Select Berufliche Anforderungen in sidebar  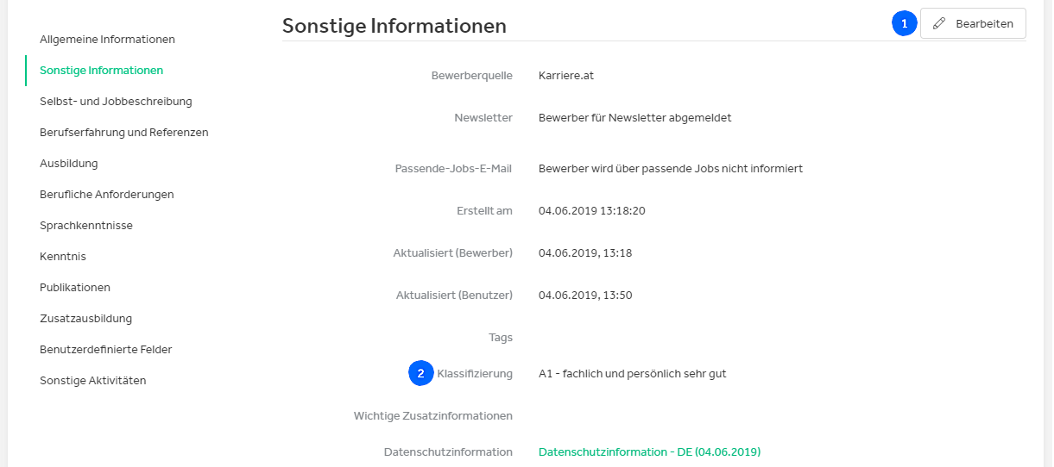pyautogui.click(x=107, y=194)
